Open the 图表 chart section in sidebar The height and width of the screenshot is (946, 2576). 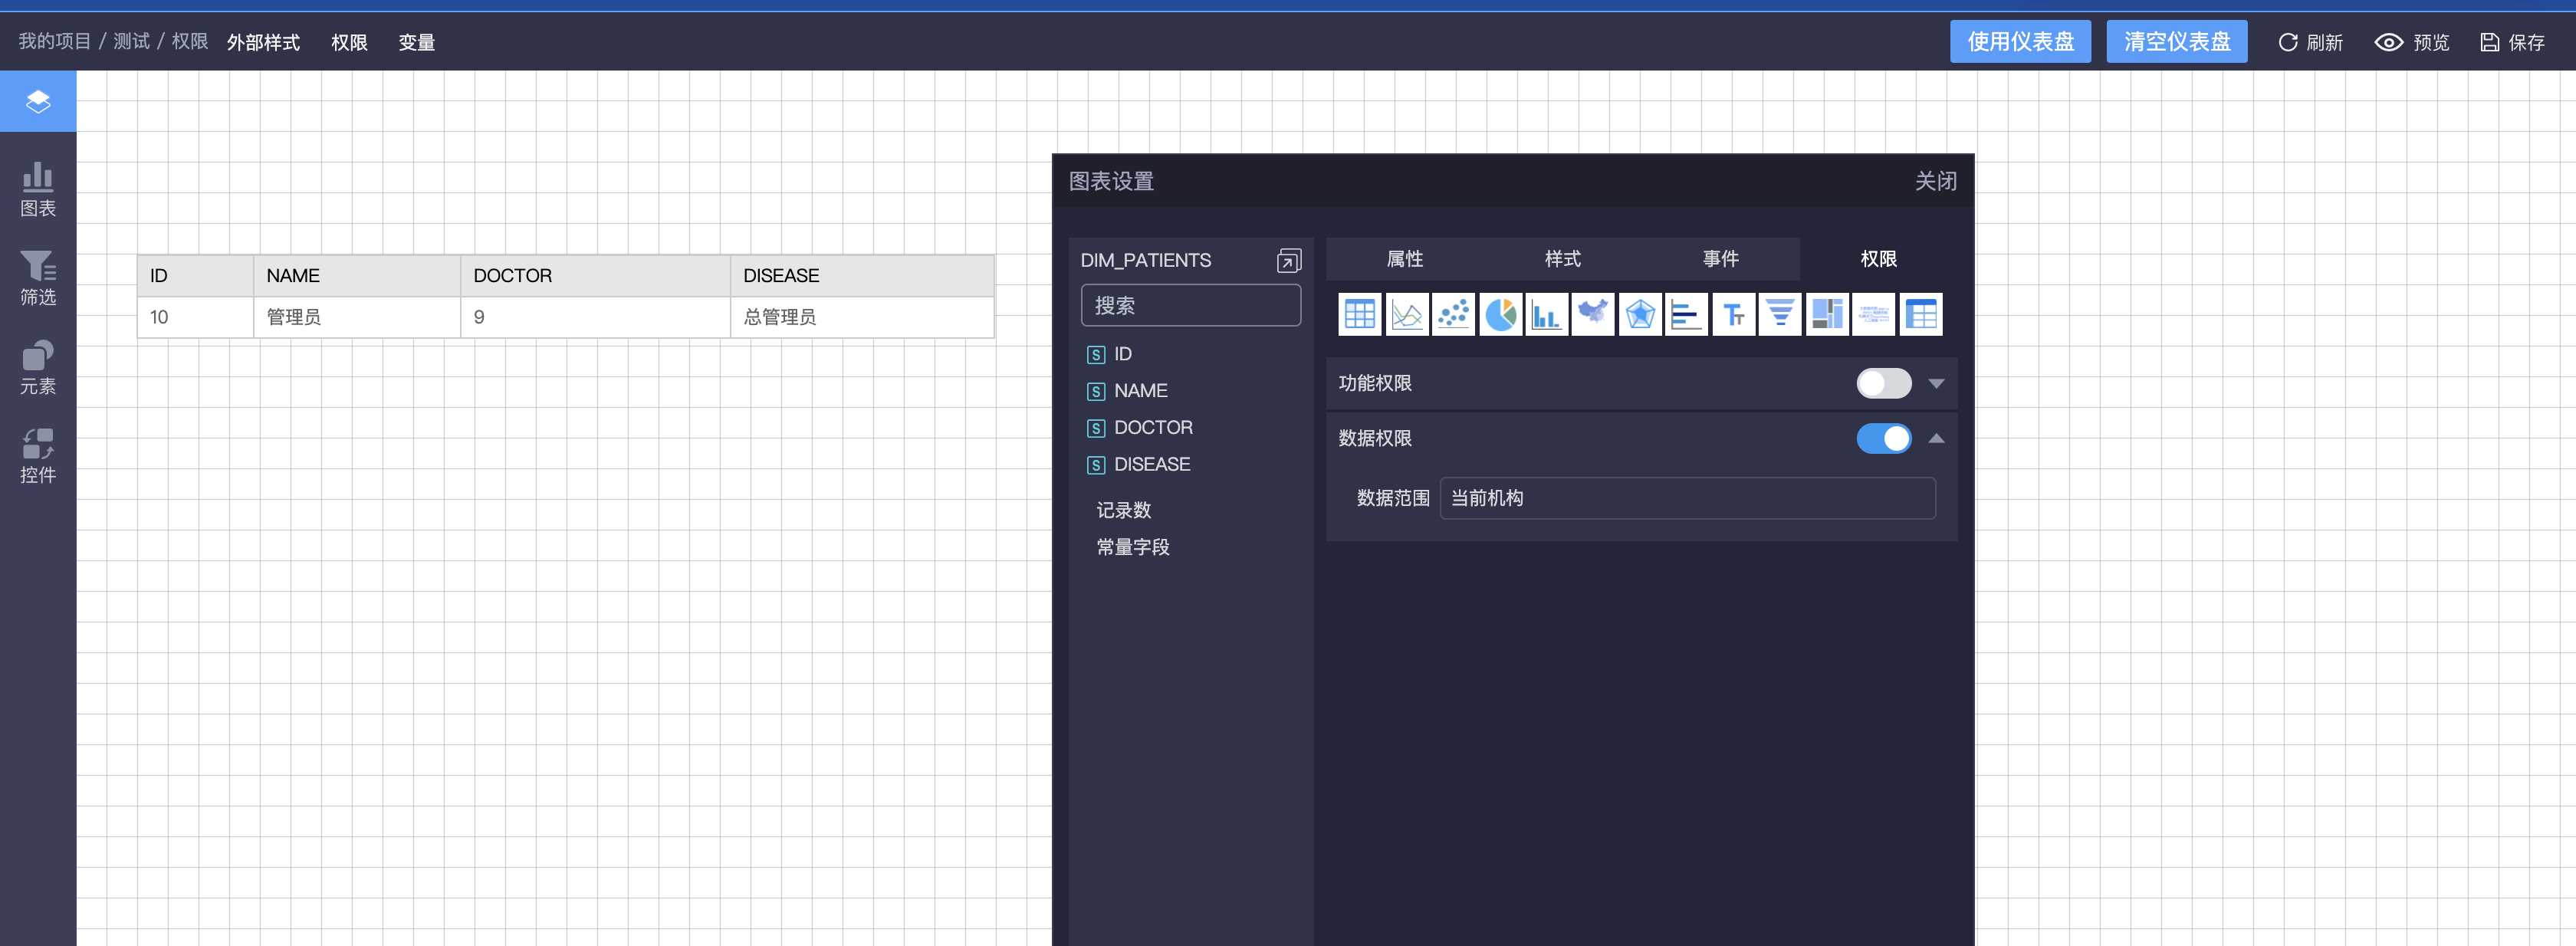point(38,189)
